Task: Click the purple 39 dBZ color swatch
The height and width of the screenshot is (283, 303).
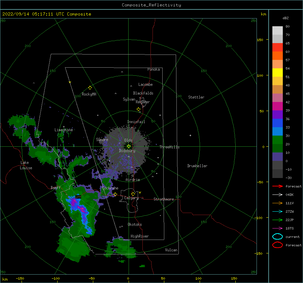Action: coord(277,114)
